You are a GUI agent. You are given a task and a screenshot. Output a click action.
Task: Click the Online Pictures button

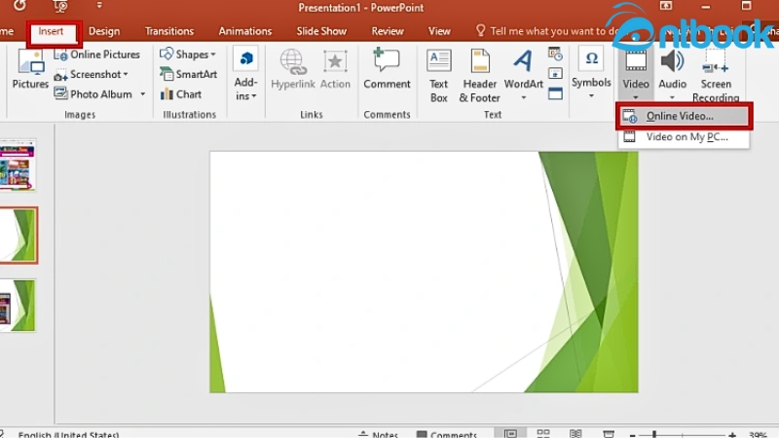pyautogui.click(x=97, y=55)
